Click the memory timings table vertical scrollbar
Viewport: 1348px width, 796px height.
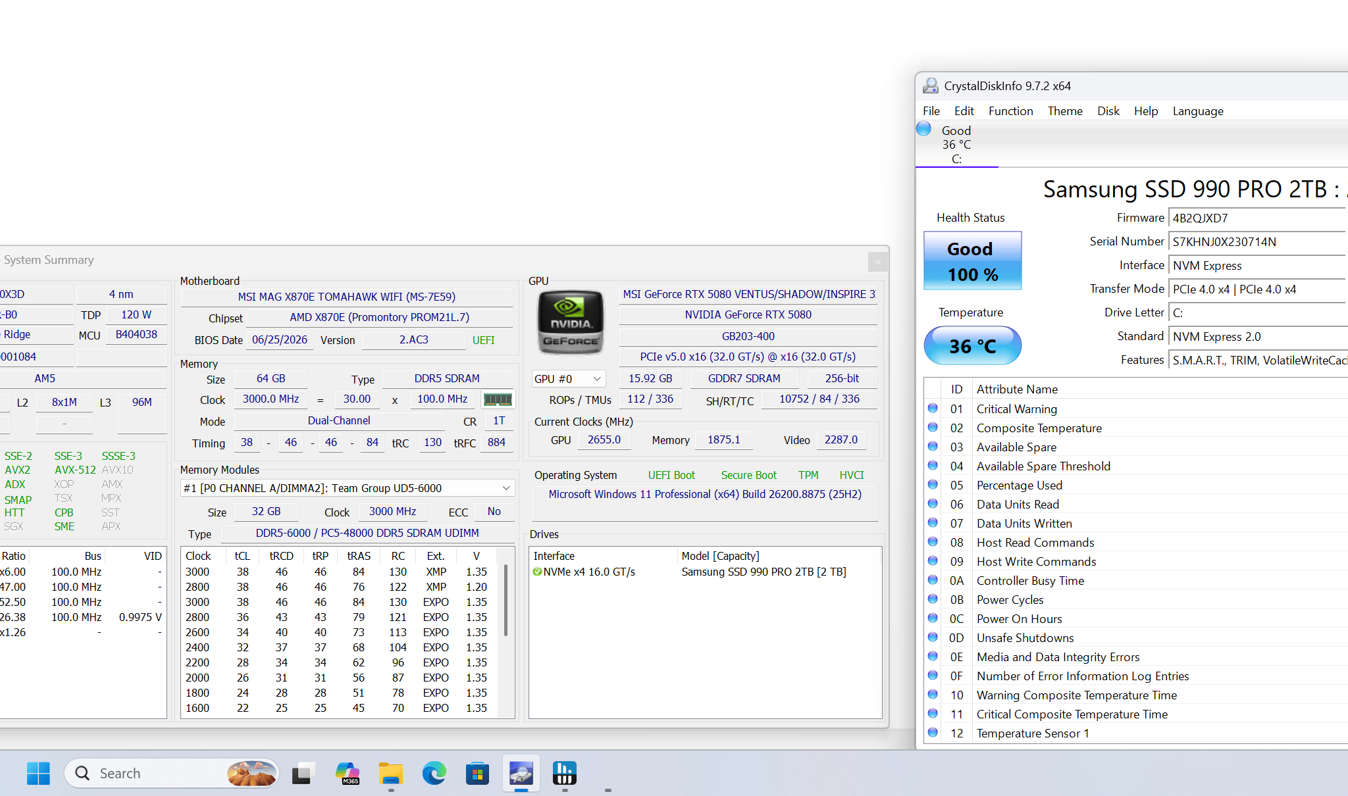pos(505,600)
